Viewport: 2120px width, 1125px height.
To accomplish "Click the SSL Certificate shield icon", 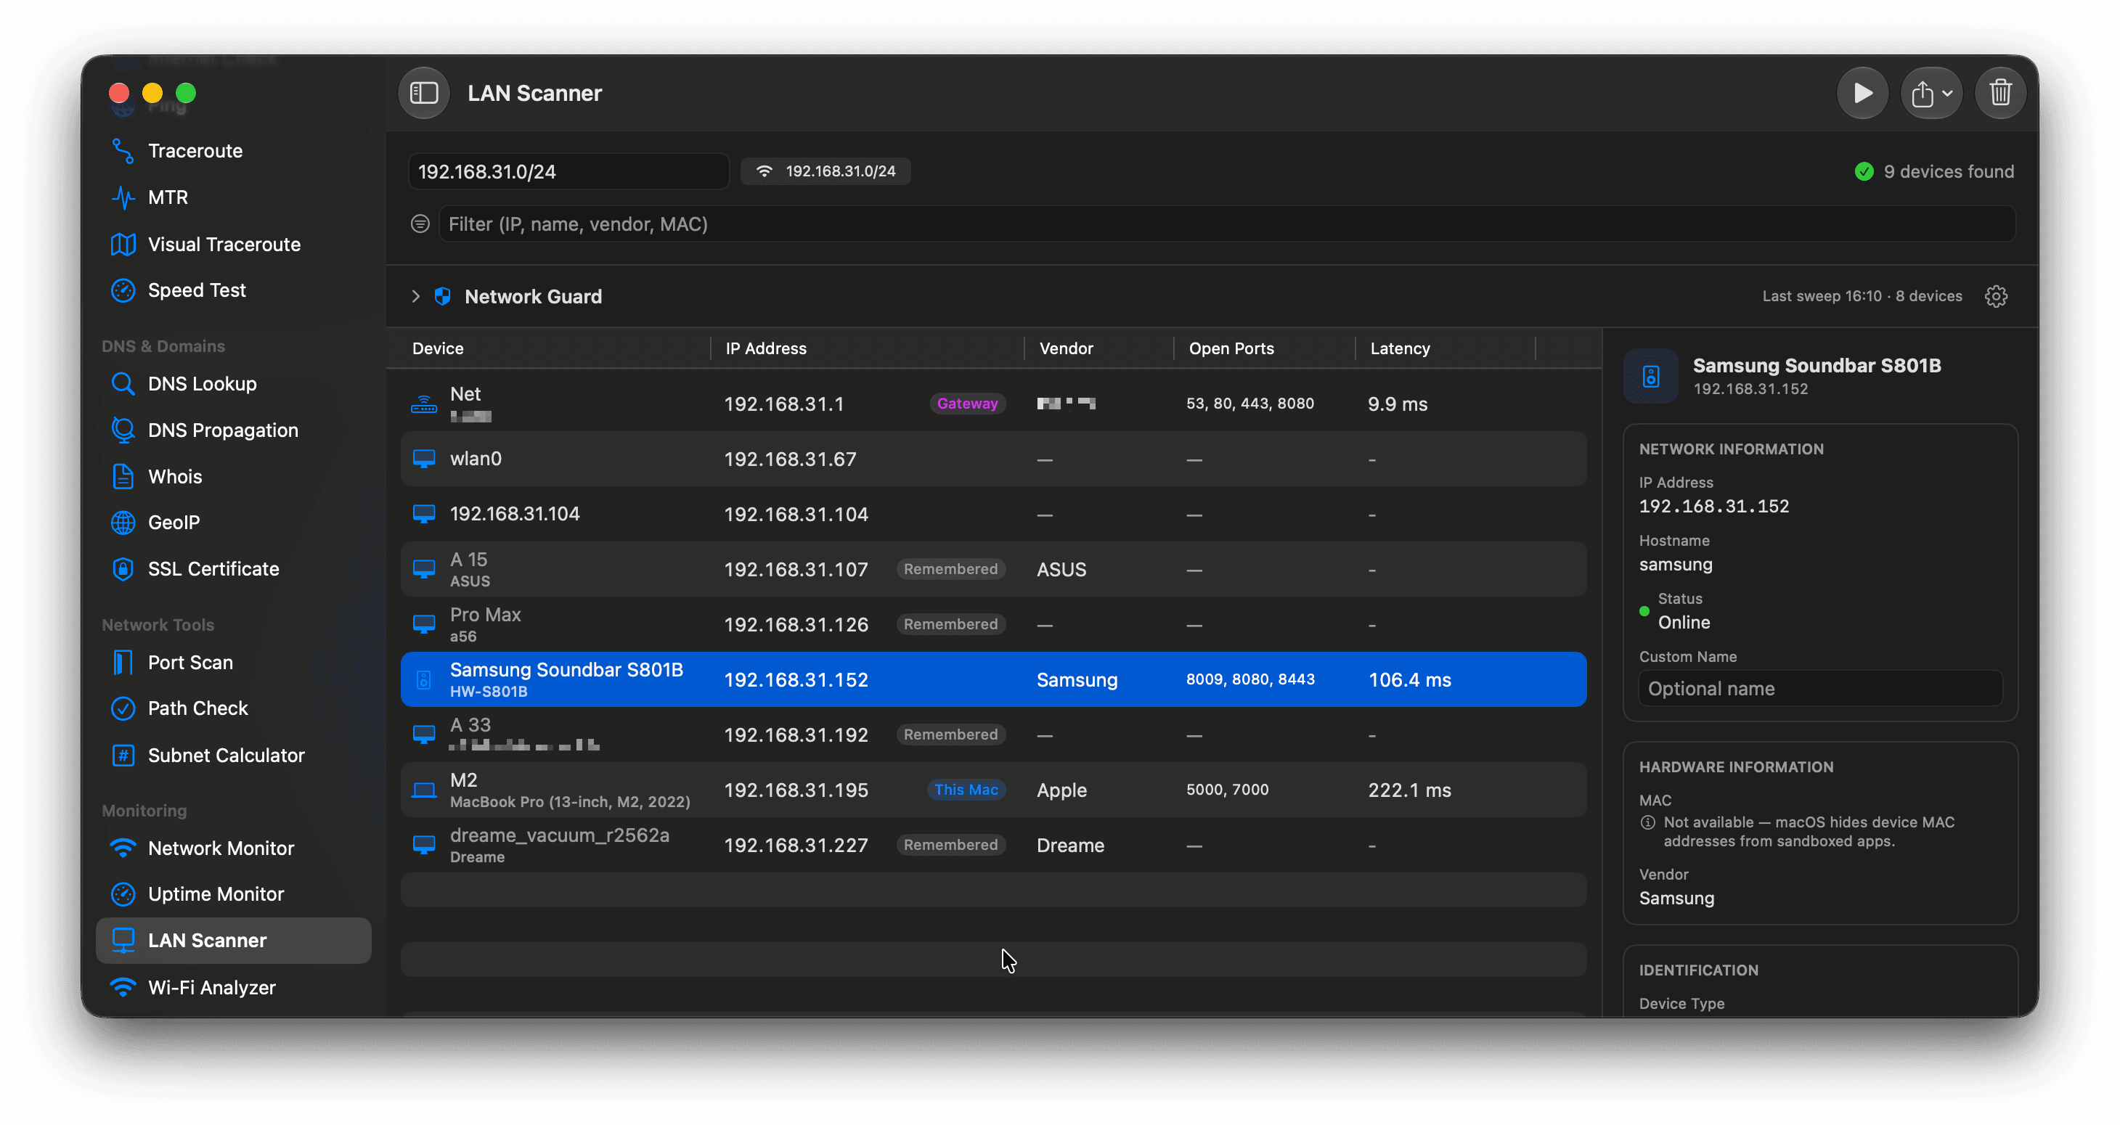I will coord(123,569).
